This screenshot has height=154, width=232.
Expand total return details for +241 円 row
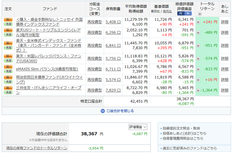198,22
